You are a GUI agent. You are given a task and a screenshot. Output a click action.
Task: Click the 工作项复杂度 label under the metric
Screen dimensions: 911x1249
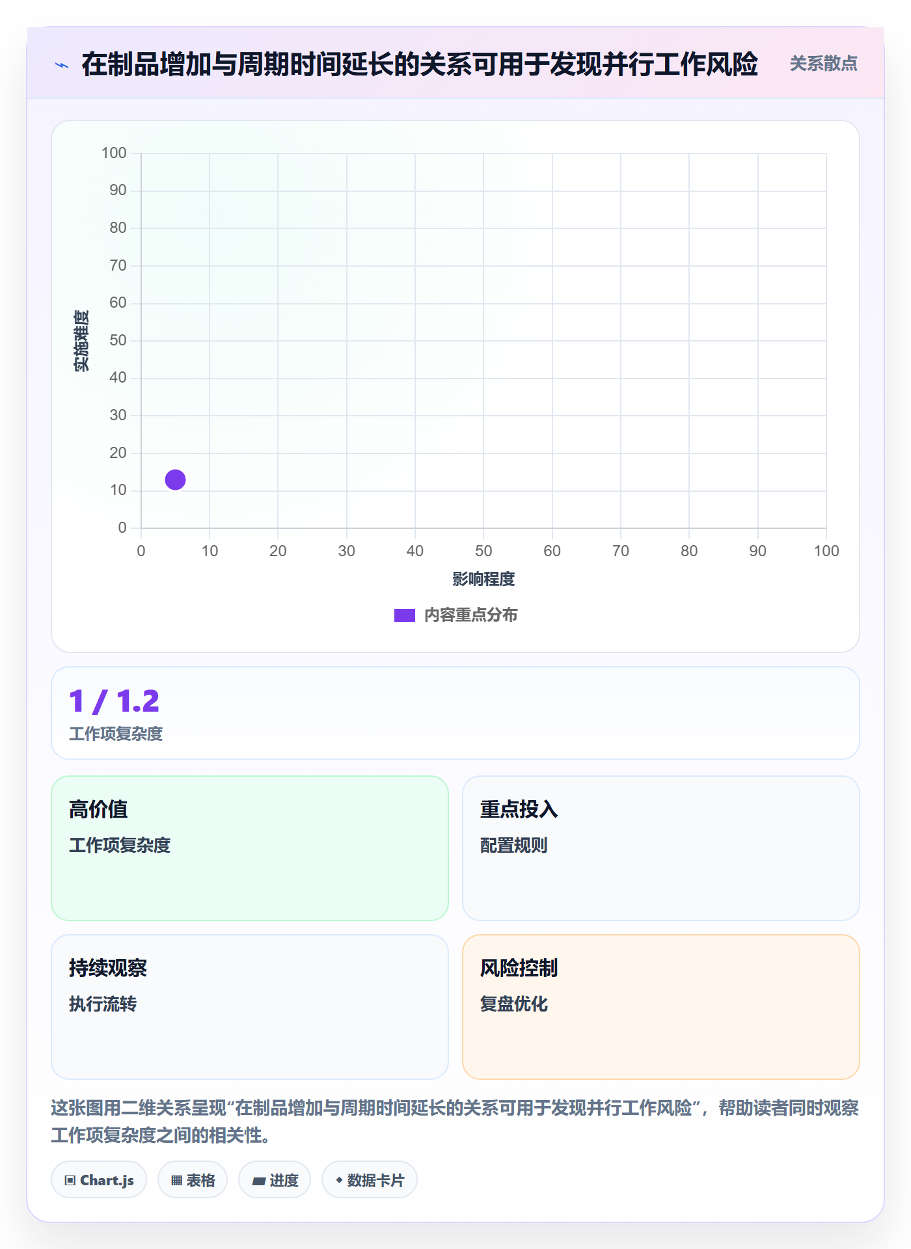click(116, 734)
